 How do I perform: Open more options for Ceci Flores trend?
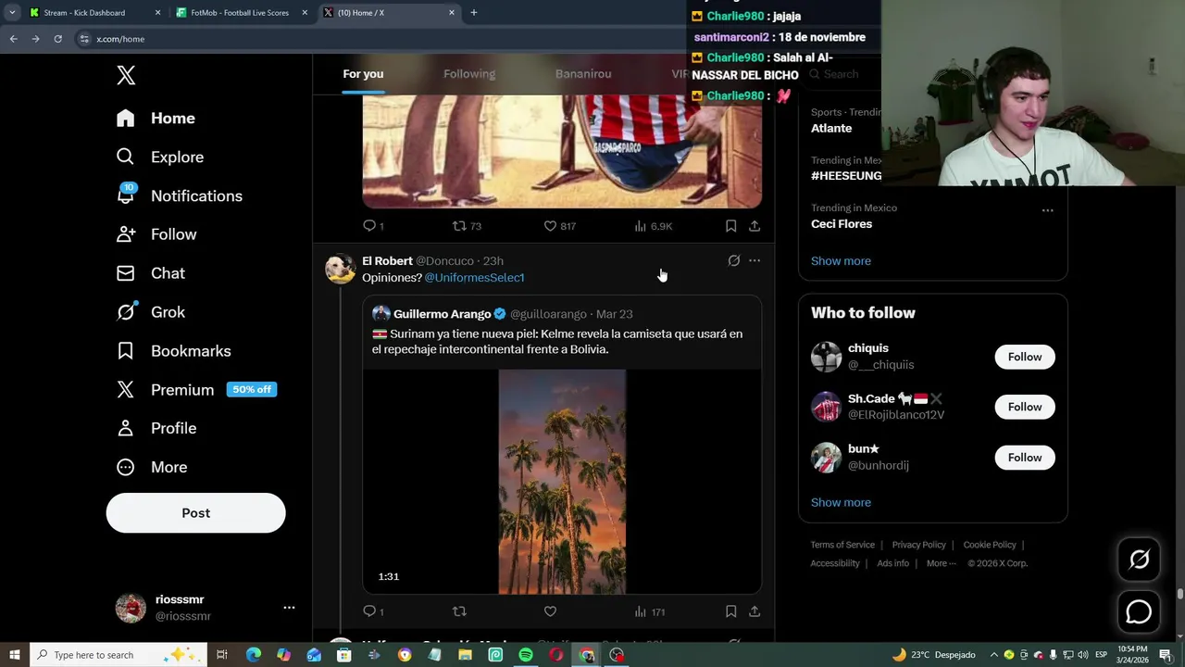click(1047, 210)
